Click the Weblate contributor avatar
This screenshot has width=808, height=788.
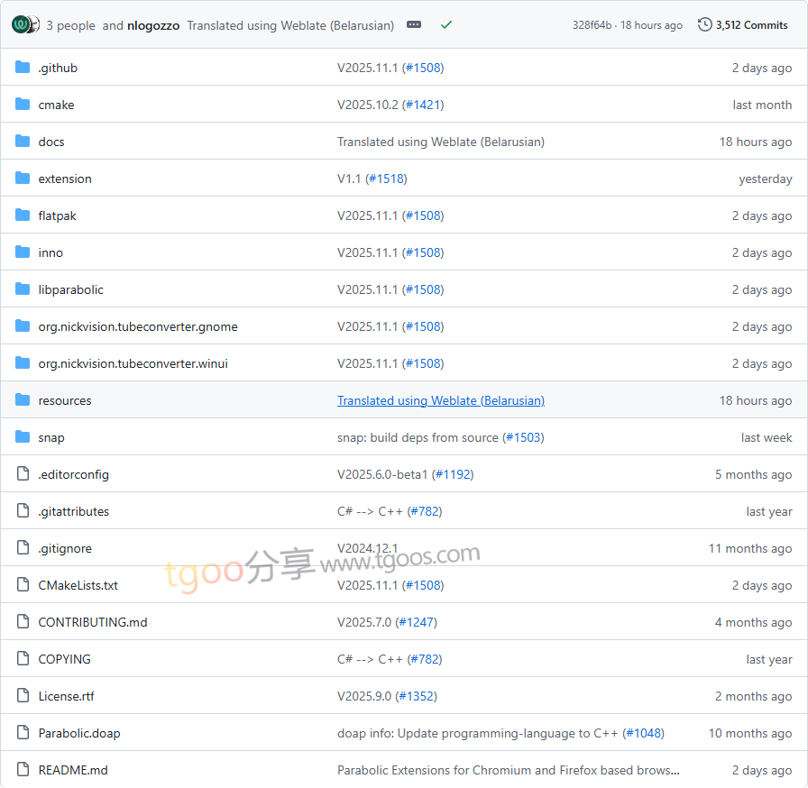(x=21, y=25)
